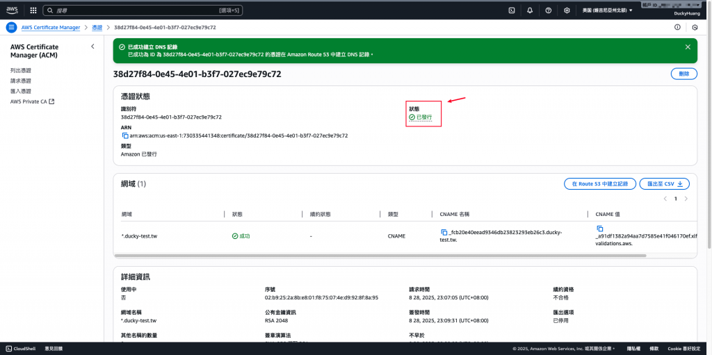This screenshot has height=355, width=712.
Task: Click the serial number value
Action: tap(321, 298)
